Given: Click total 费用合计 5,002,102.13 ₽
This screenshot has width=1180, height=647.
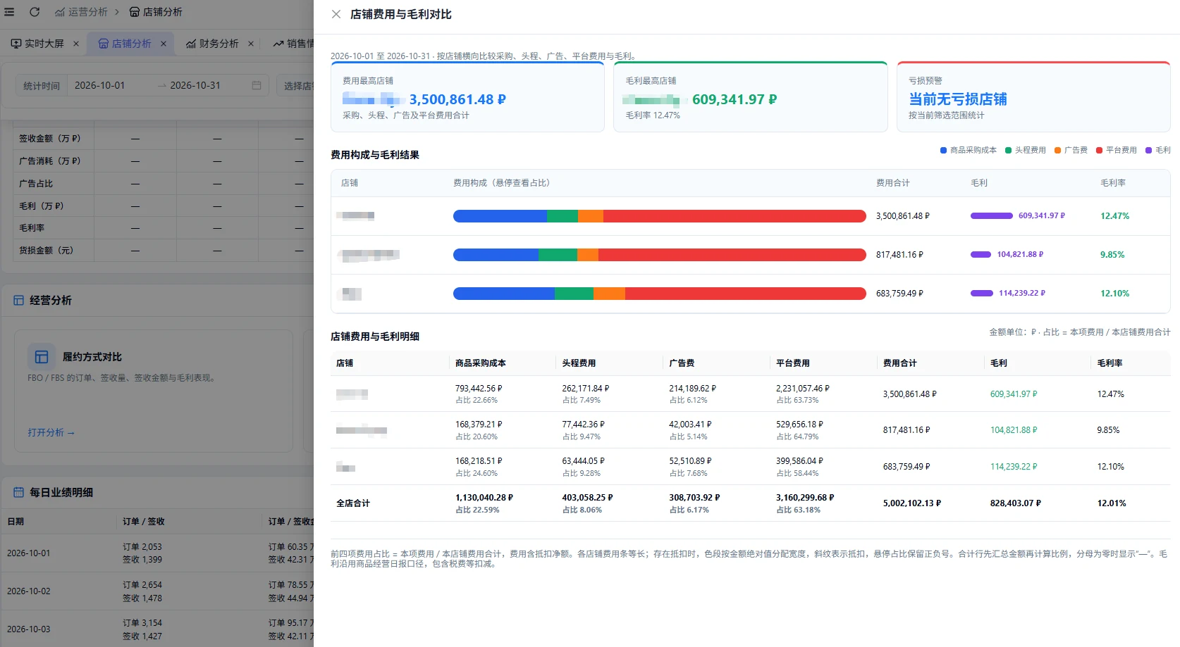Looking at the screenshot, I should pos(911,503).
